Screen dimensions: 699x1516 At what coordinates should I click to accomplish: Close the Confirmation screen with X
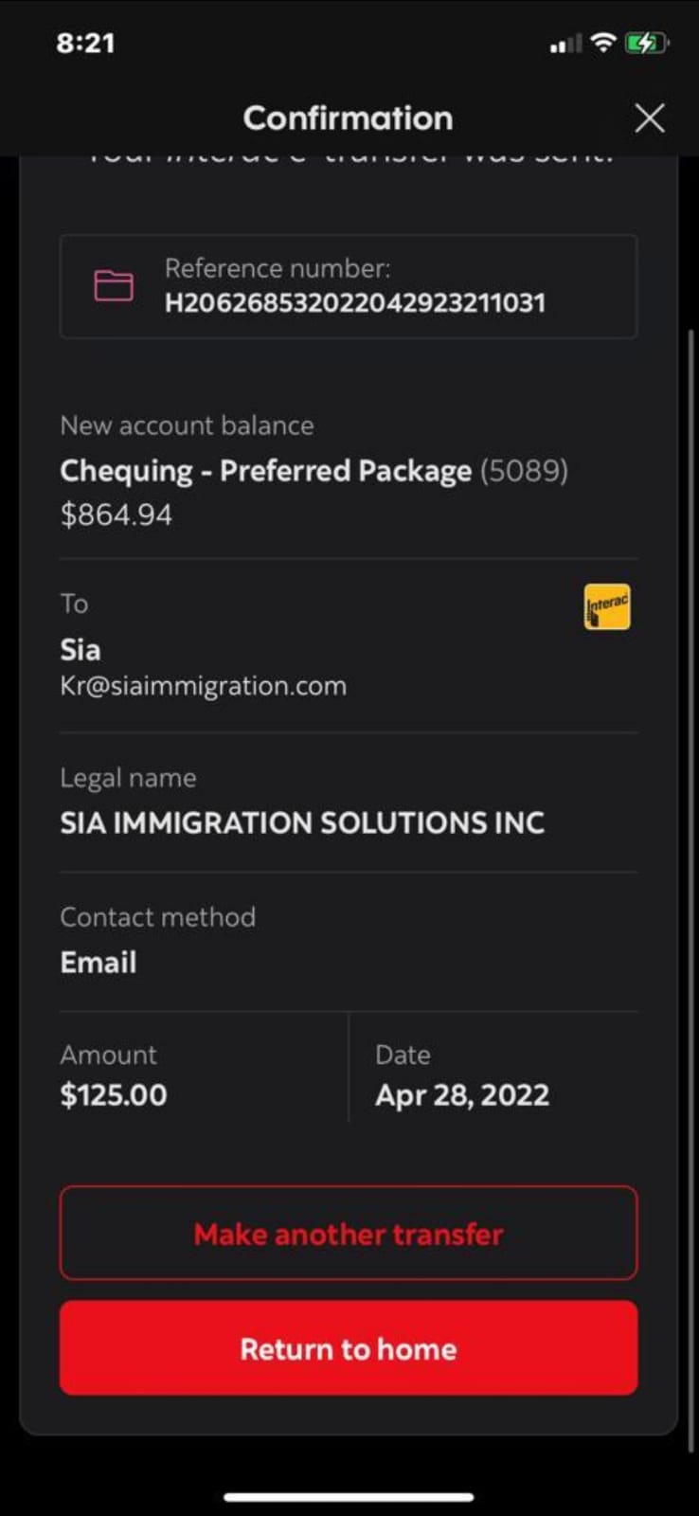coord(649,118)
